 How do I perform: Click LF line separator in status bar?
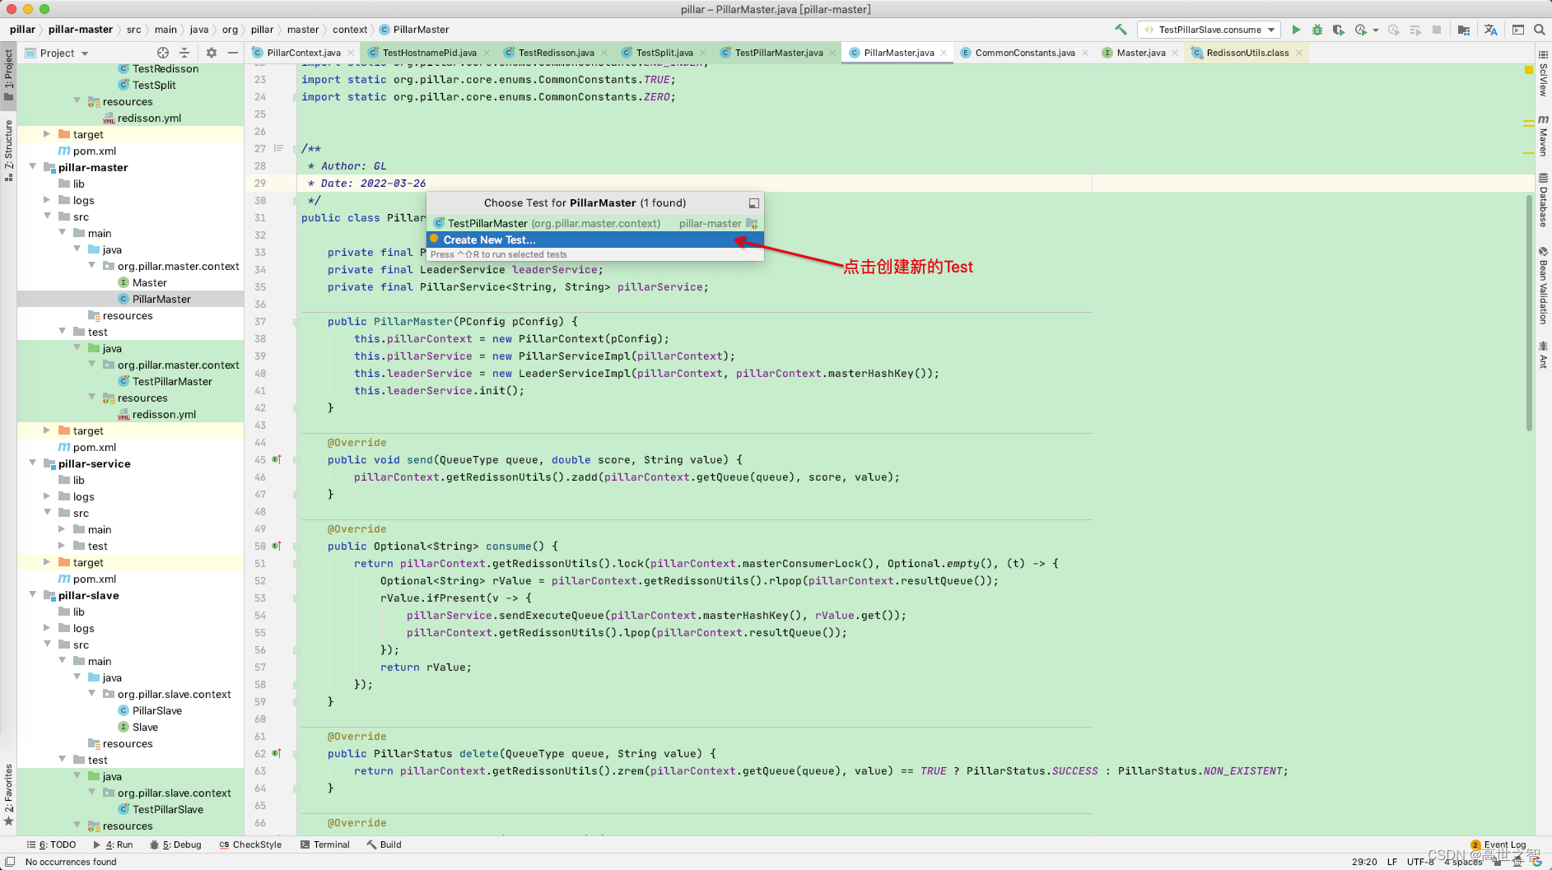[x=1391, y=862]
